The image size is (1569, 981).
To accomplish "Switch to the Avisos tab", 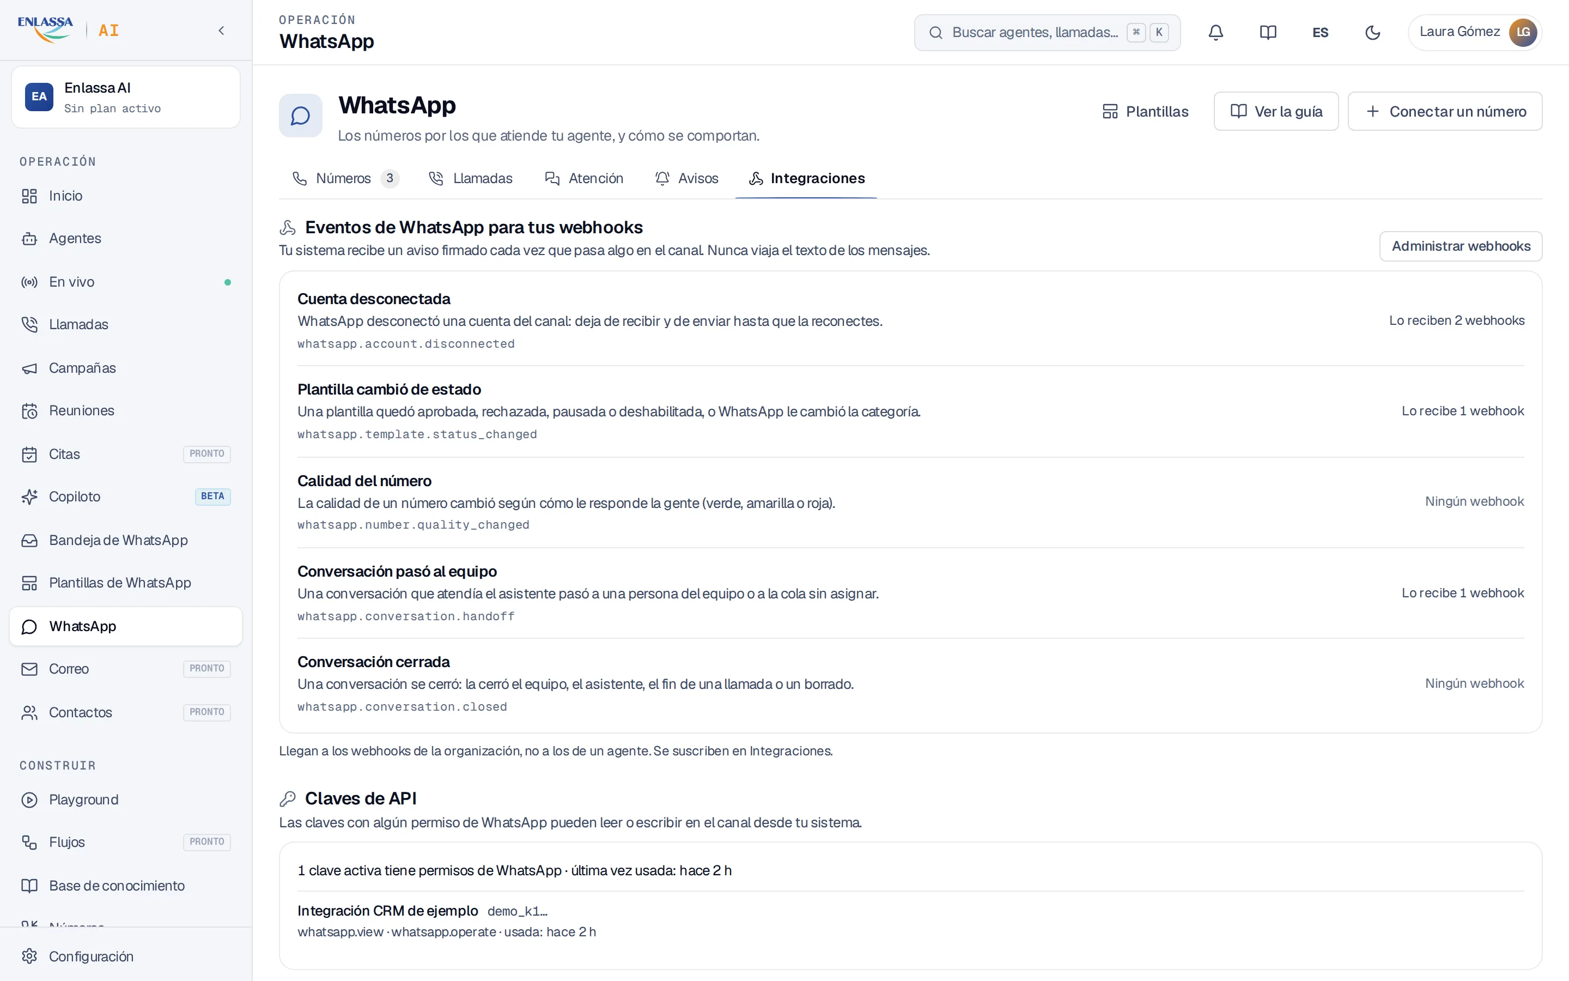I will (x=686, y=178).
